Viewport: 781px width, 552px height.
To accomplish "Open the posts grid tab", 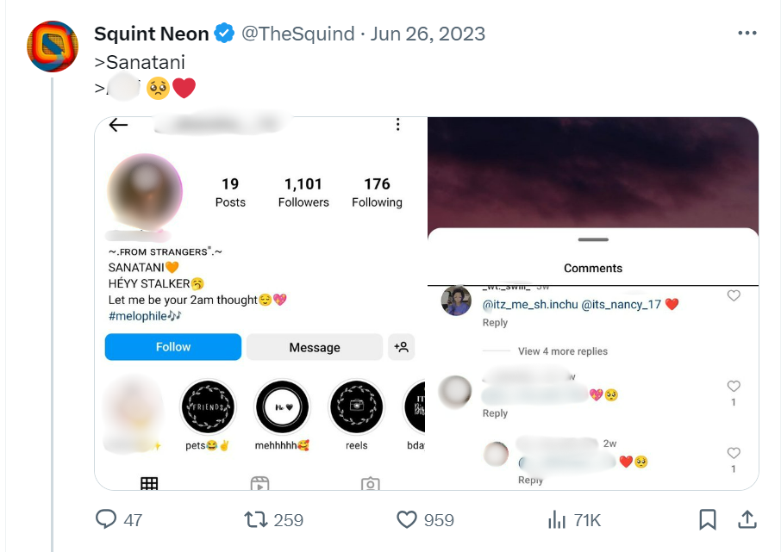I will 149,483.
